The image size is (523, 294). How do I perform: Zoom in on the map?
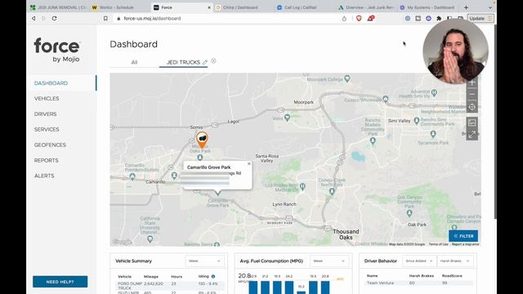click(472, 82)
